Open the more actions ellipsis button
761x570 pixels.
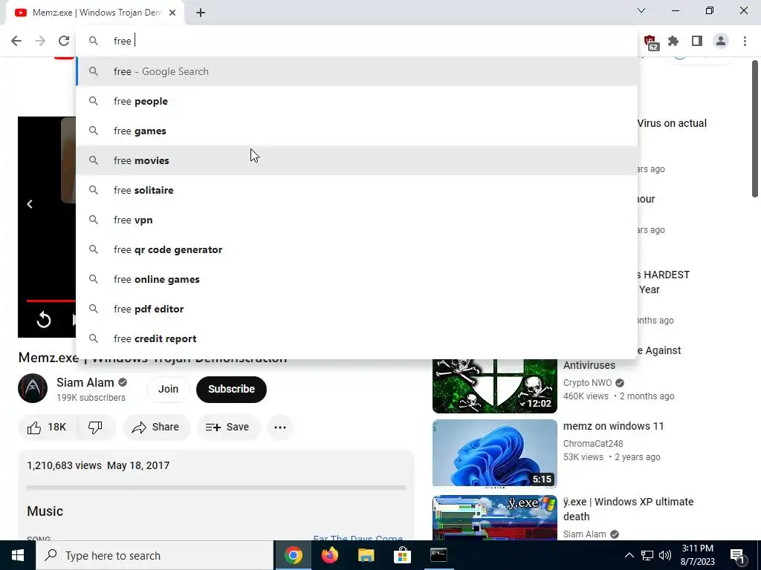tap(280, 427)
